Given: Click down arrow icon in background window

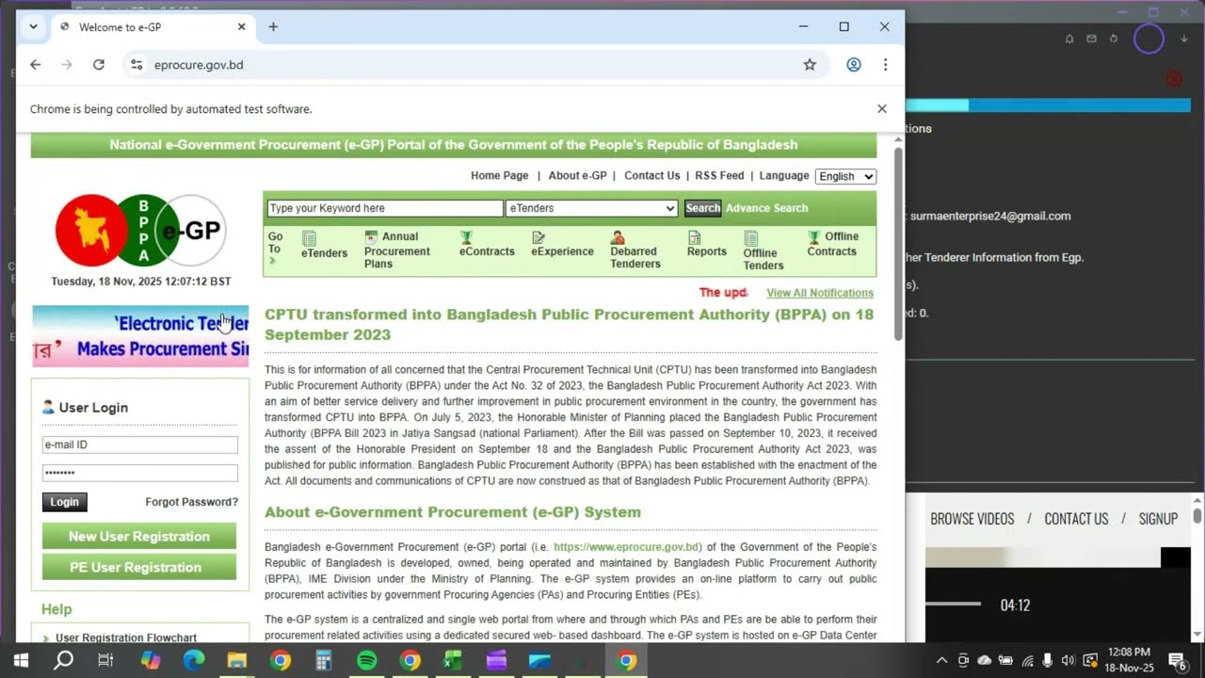Looking at the screenshot, I should point(1184,39).
